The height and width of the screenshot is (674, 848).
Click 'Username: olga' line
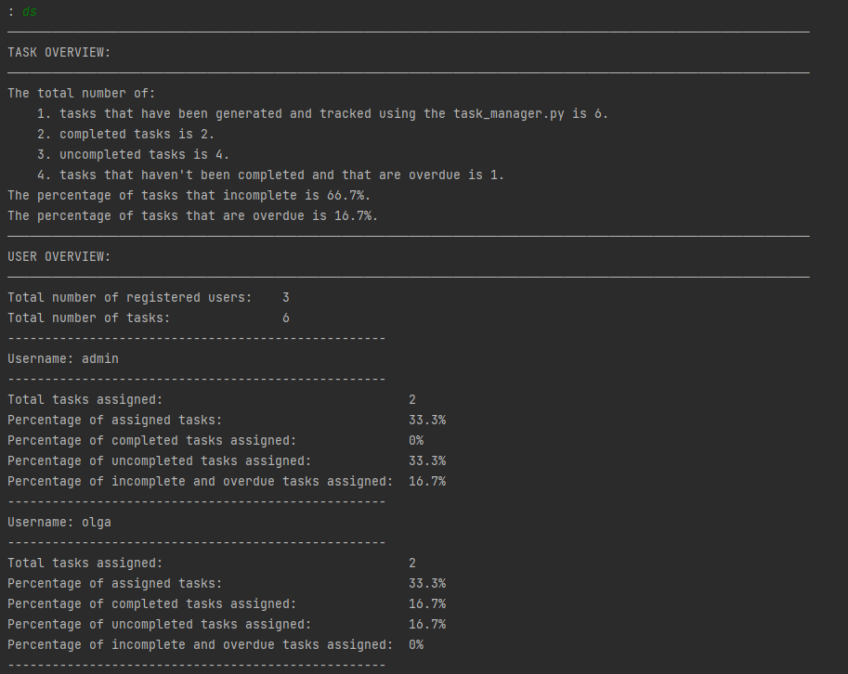59,523
